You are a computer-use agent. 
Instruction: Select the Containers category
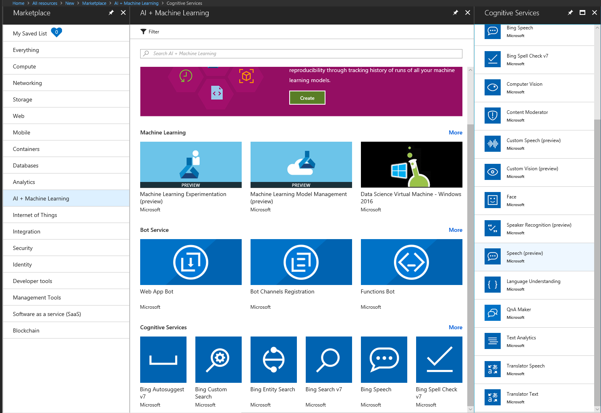[x=66, y=149]
